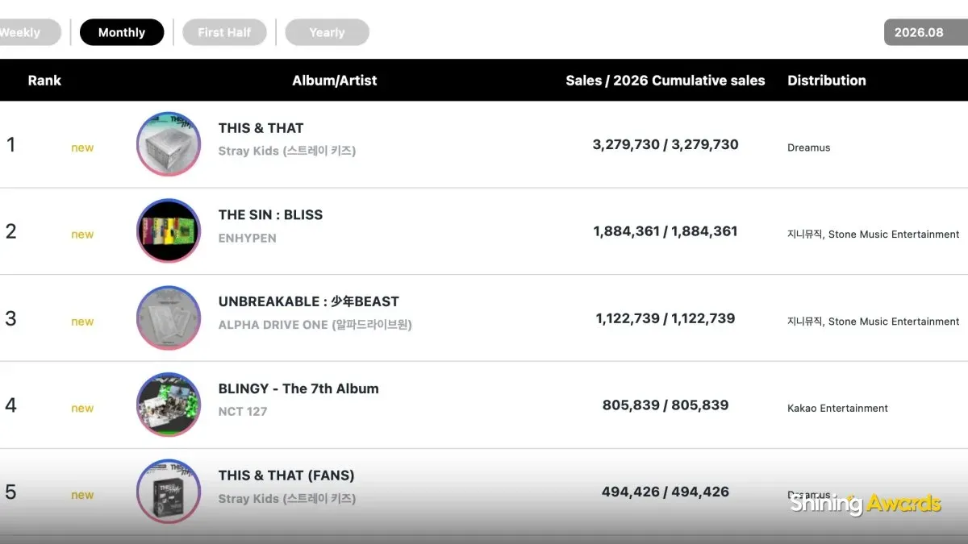This screenshot has width=968, height=544.
Task: Open the Yearly chart tab
Action: (327, 32)
